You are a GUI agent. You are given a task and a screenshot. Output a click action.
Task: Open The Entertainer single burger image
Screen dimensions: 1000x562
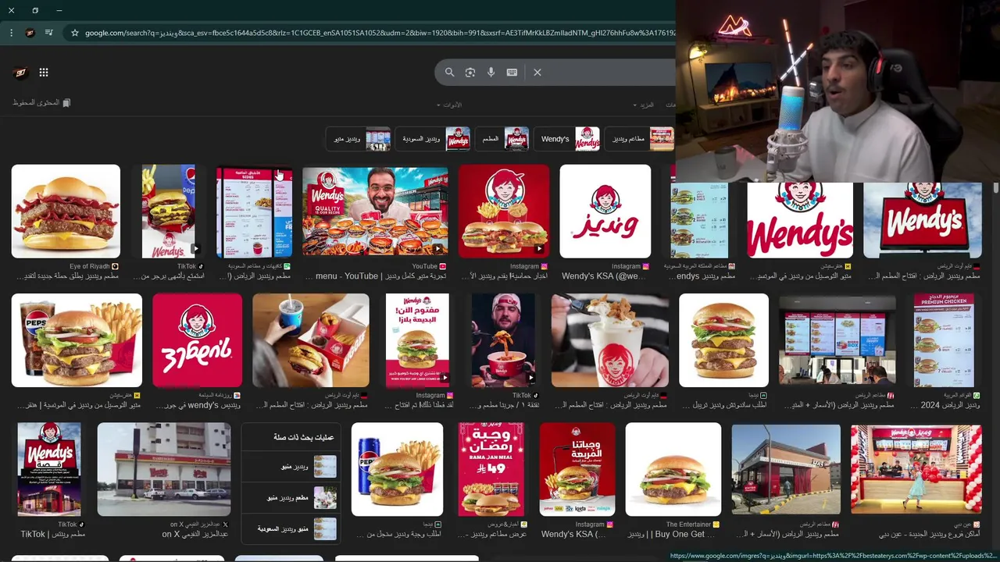673,470
